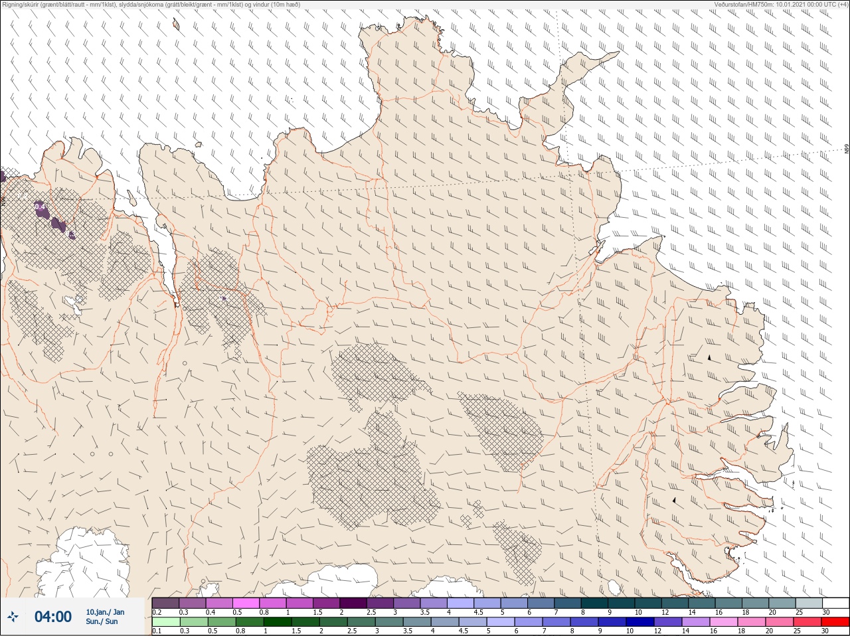Select the lavender swatch labeled 4 in purple scale

(x=461, y=603)
